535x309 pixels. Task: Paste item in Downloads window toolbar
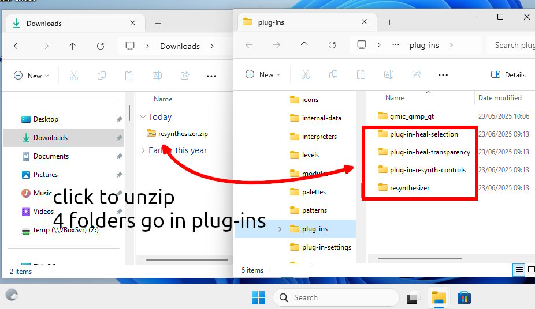click(x=129, y=76)
